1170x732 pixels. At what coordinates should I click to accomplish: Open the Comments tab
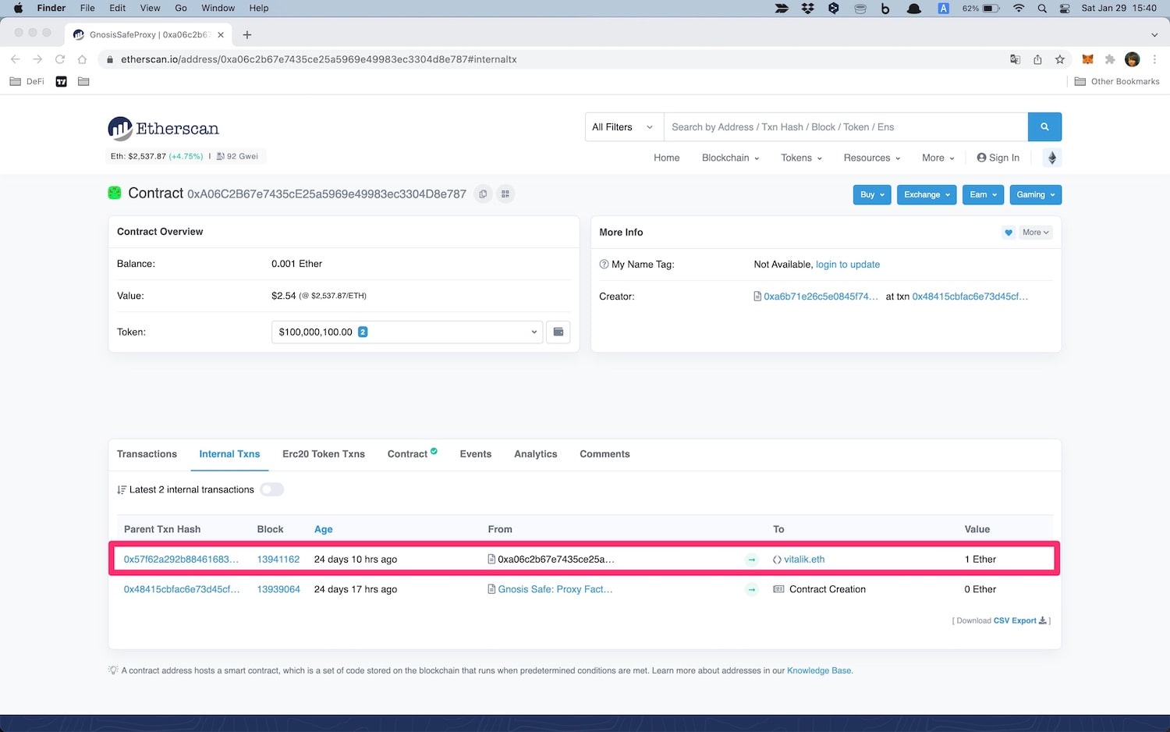tap(604, 454)
